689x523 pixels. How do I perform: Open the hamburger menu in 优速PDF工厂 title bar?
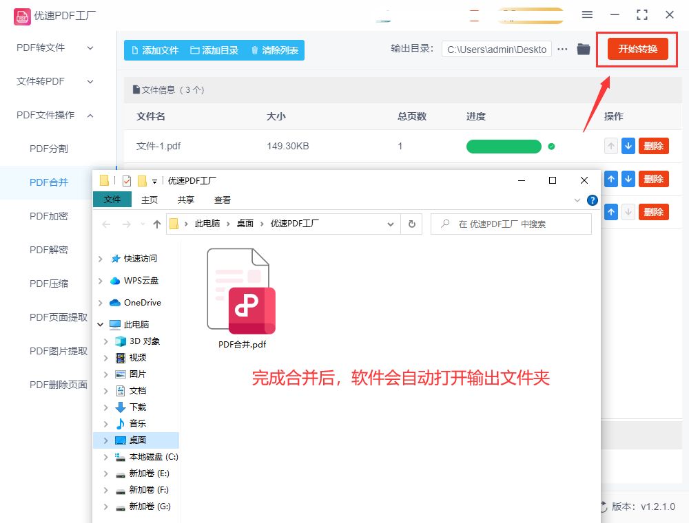pos(587,15)
